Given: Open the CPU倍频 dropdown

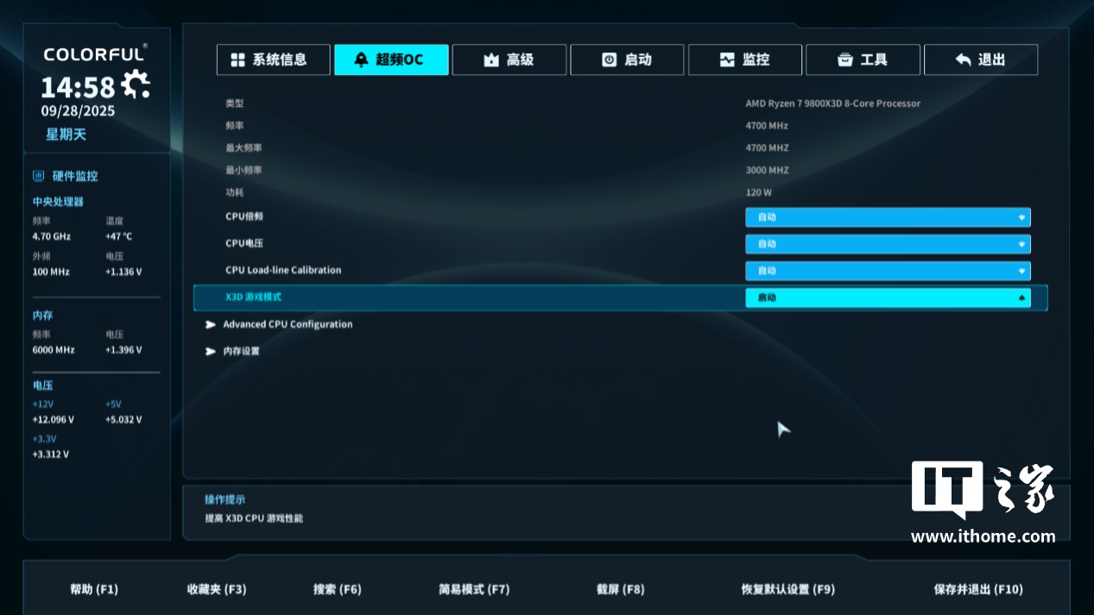Looking at the screenshot, I should tap(888, 217).
